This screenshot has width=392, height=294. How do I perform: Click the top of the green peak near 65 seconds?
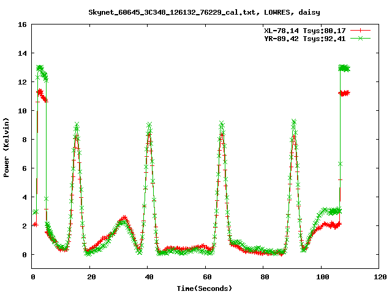pos(222,123)
